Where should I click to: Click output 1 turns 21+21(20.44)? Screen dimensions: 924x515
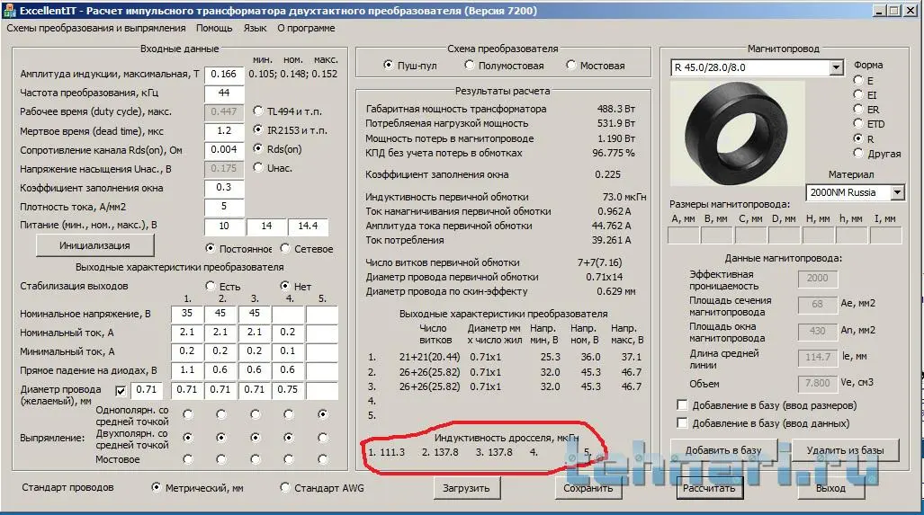pyautogui.click(x=429, y=357)
